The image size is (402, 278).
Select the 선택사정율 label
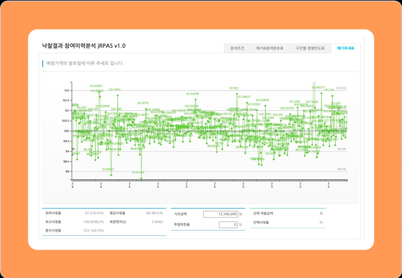[x=261, y=222]
